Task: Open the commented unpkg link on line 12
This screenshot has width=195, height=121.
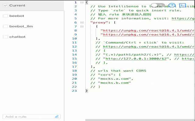Action: click(x=149, y=47)
